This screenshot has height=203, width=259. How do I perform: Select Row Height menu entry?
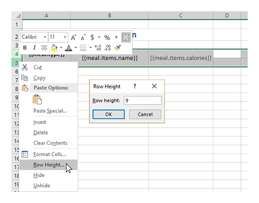[x=48, y=165]
